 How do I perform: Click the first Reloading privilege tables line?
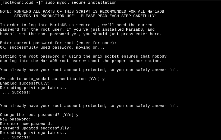[33, 88]
